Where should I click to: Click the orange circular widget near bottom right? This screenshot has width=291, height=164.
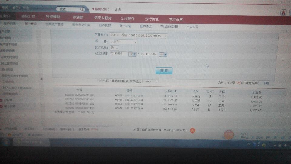pyautogui.click(x=229, y=135)
